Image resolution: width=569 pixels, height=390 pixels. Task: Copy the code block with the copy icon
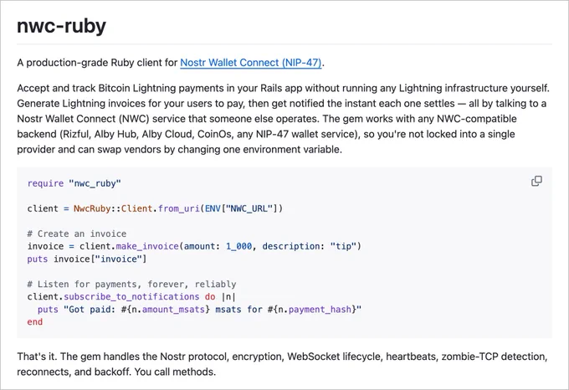pos(536,181)
